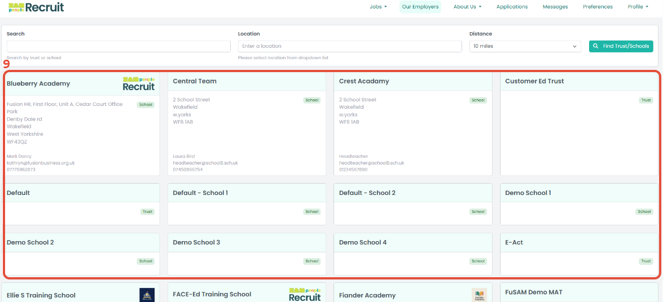
Task: Click the Trust badge on Customer Ed Trust
Action: (646, 100)
